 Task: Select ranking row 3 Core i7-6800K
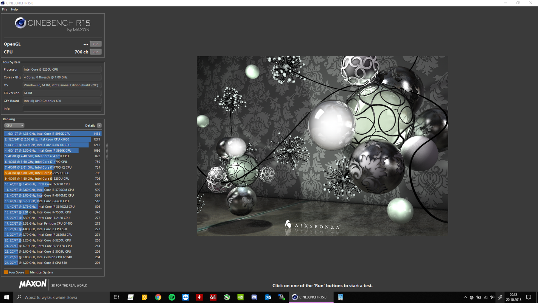tap(53, 145)
